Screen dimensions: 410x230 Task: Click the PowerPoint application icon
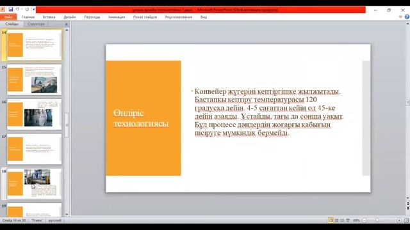pyautogui.click(x=3, y=10)
